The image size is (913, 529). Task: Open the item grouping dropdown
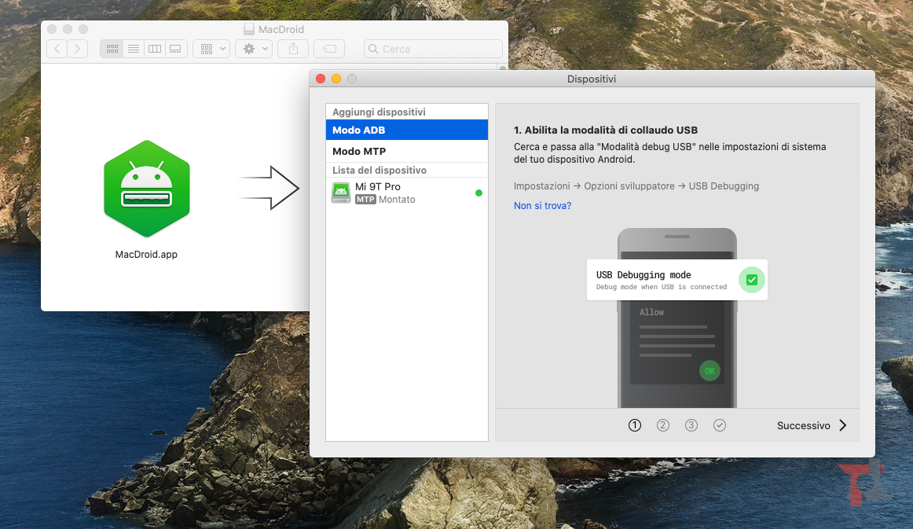(211, 48)
